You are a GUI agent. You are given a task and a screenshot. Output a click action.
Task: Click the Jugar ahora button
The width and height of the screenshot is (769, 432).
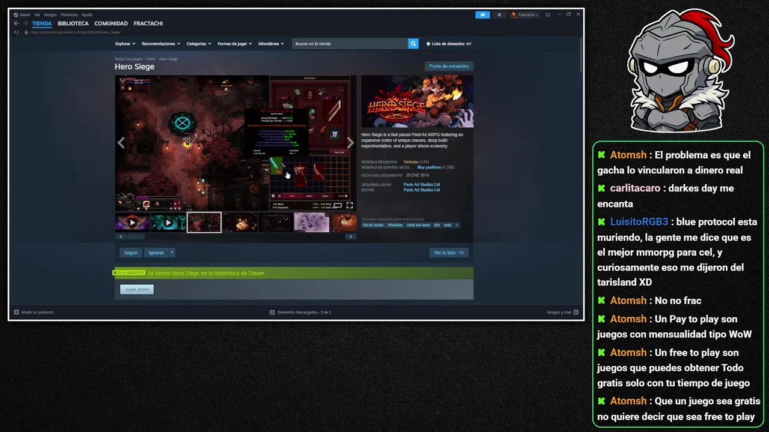coord(137,289)
